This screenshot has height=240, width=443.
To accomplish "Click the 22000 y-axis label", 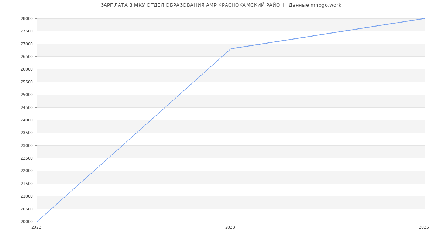I will tap(27, 171).
